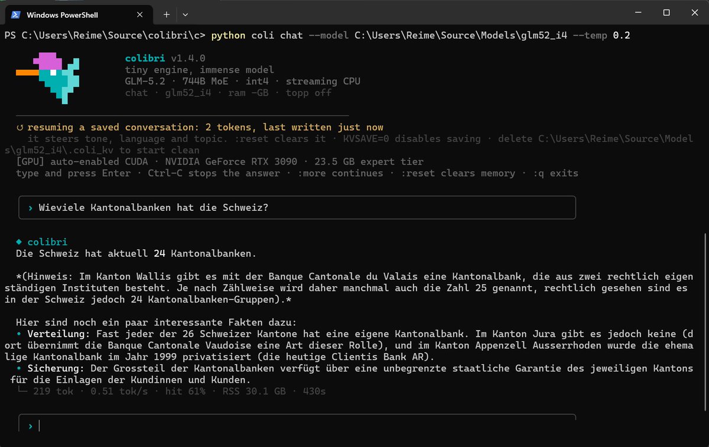Click the 'colibri v1.4.0' version text
709x447 pixels.
pyautogui.click(x=165, y=58)
